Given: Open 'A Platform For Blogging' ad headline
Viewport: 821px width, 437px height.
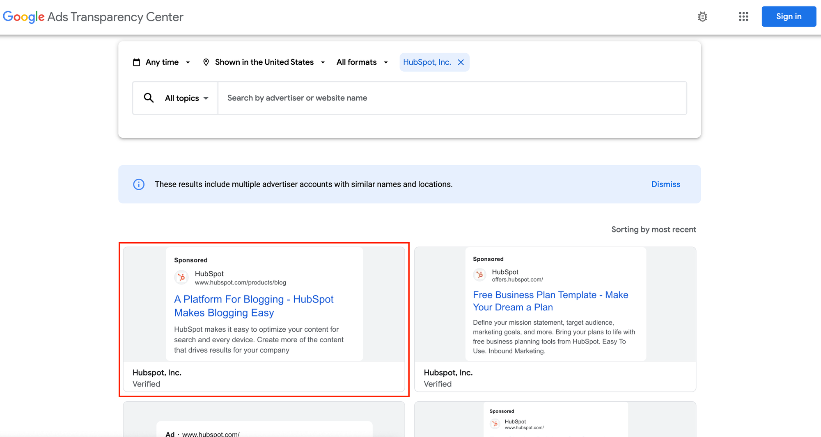Looking at the screenshot, I should [254, 306].
